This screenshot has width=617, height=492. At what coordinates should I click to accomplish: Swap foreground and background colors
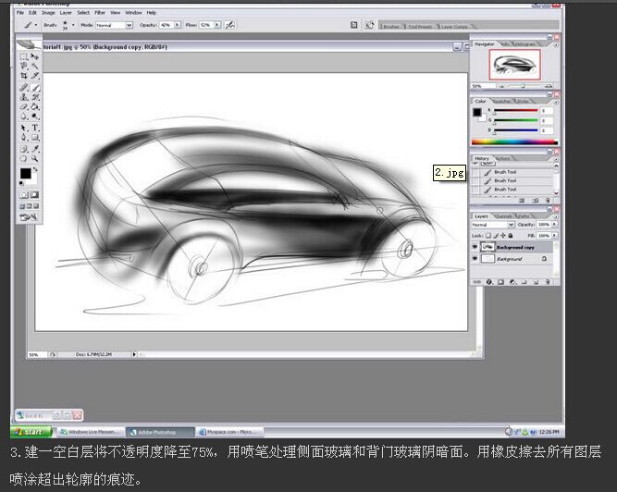[35, 169]
